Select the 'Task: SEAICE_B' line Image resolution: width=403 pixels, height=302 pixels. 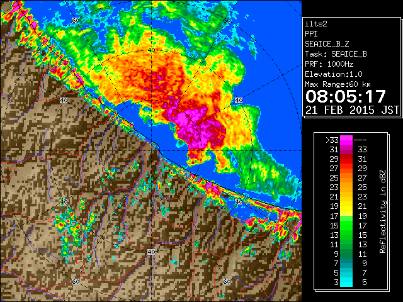tap(336, 54)
